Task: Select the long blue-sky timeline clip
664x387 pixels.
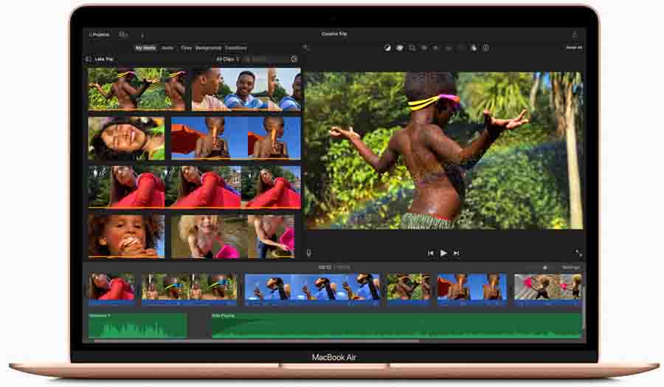Action: pos(312,290)
